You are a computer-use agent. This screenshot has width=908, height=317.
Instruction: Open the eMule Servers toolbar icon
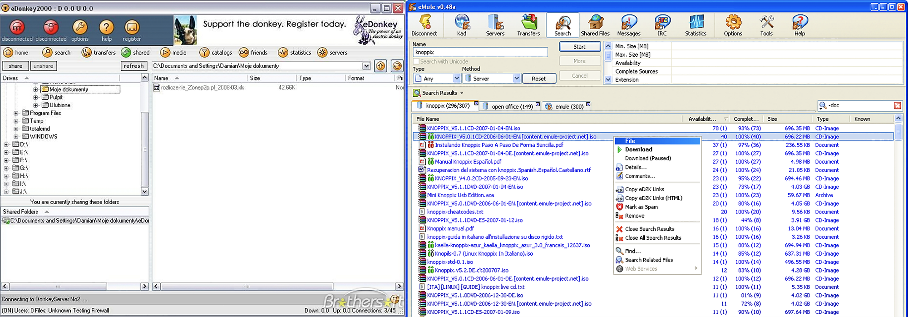coord(495,25)
